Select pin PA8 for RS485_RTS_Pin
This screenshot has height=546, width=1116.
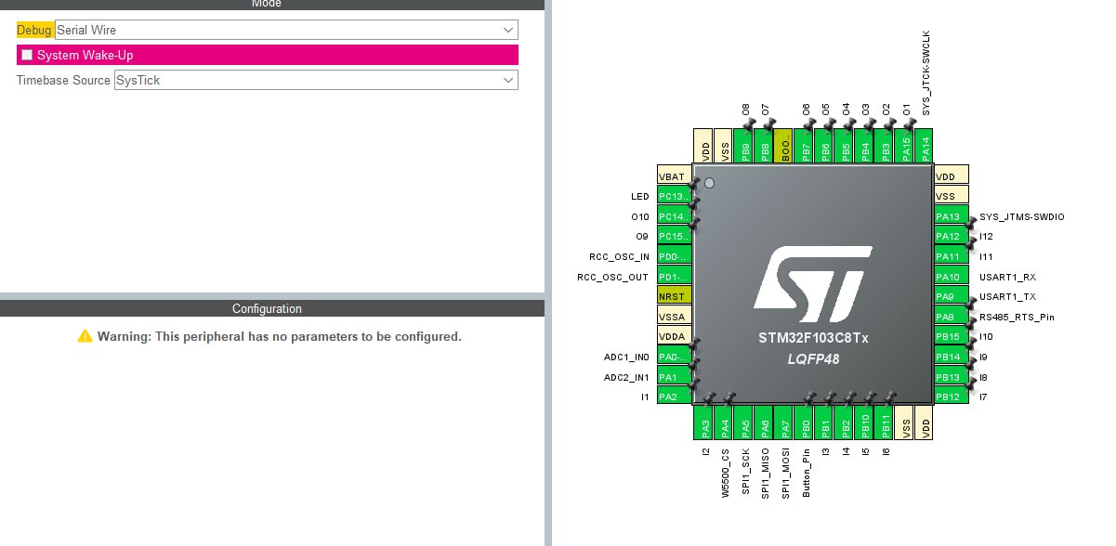[951, 317]
